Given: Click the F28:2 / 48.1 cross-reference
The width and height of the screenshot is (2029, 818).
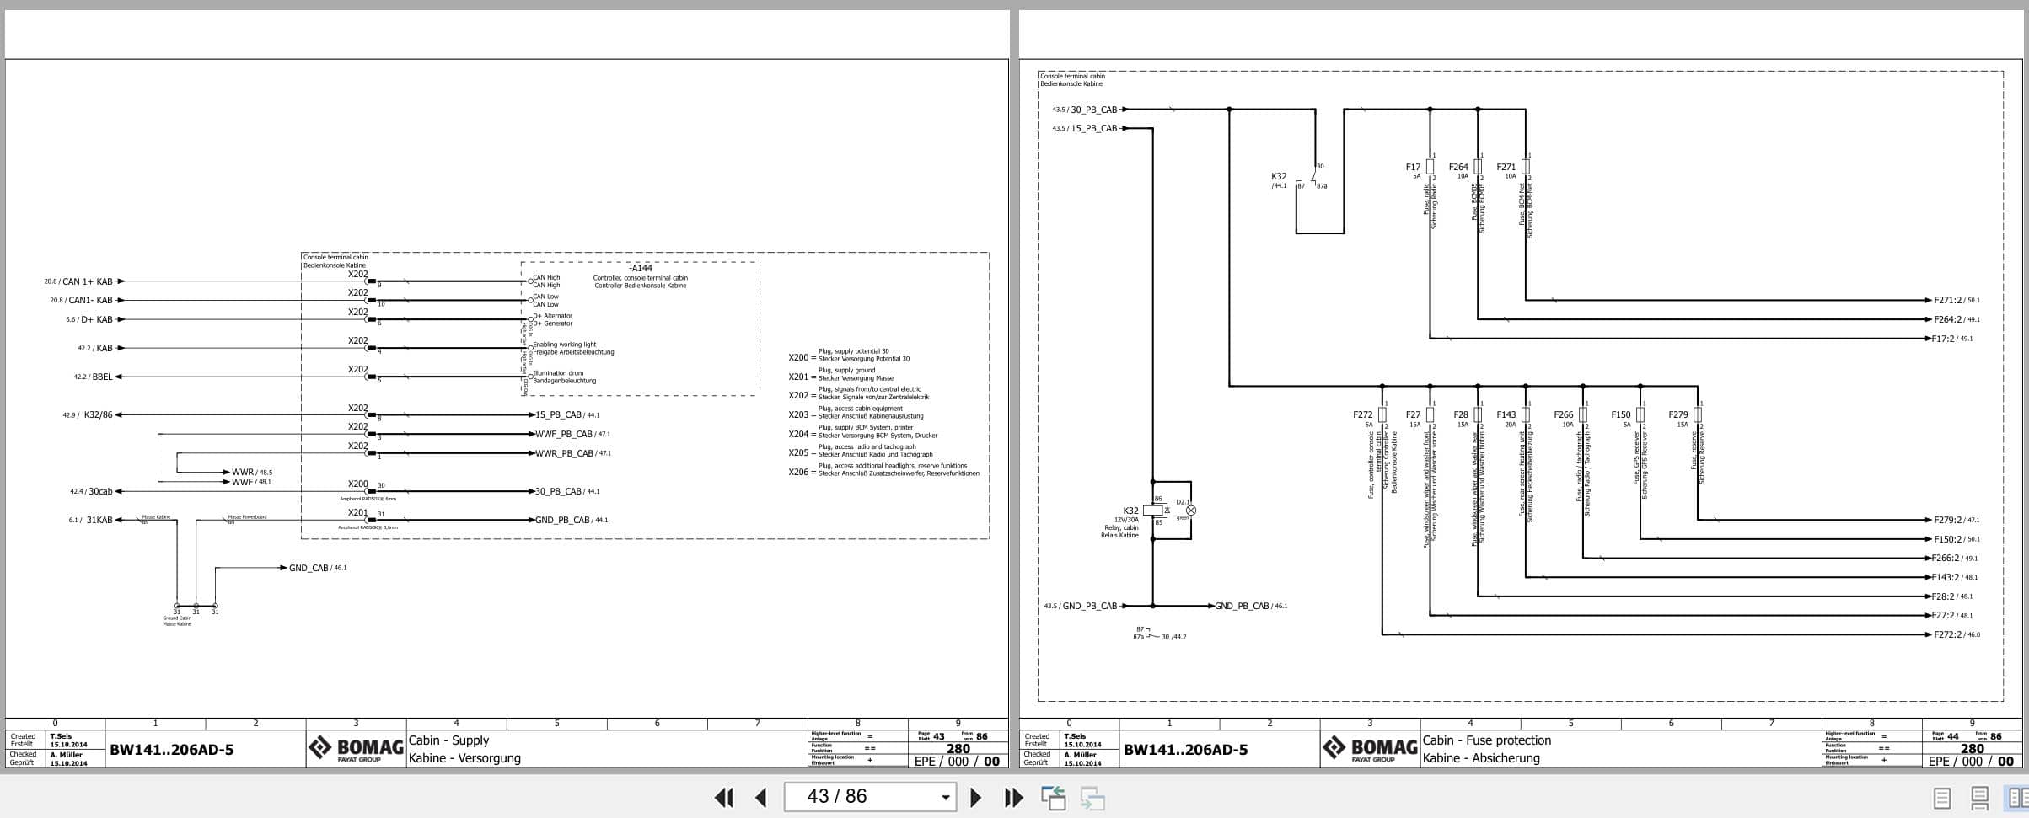Looking at the screenshot, I should point(1953,596).
